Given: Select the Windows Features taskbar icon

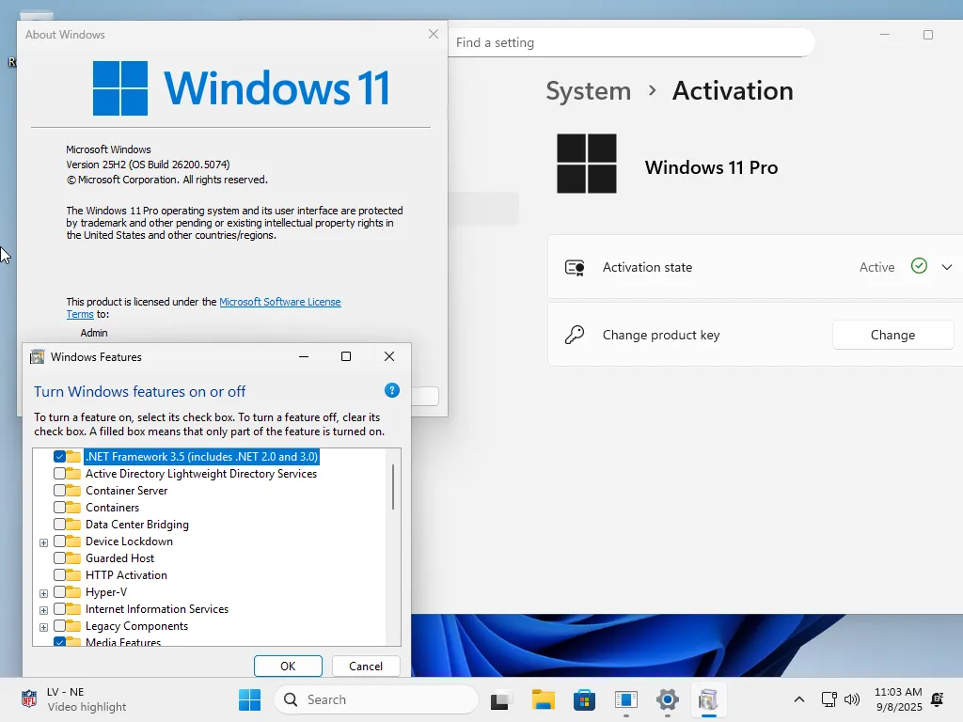Looking at the screenshot, I should click(708, 699).
